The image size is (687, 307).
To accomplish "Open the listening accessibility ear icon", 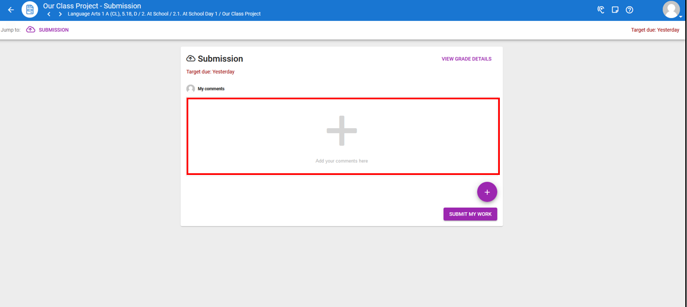I will pos(601,10).
